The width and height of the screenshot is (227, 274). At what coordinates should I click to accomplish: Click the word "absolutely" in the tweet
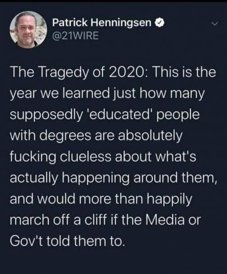pyautogui.click(x=150, y=136)
